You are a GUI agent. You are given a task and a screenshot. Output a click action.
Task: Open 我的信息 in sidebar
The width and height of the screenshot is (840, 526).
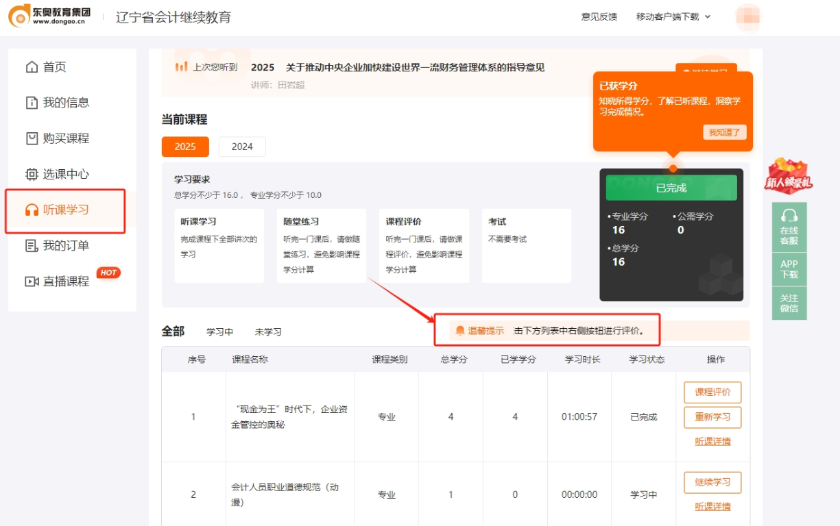66,103
